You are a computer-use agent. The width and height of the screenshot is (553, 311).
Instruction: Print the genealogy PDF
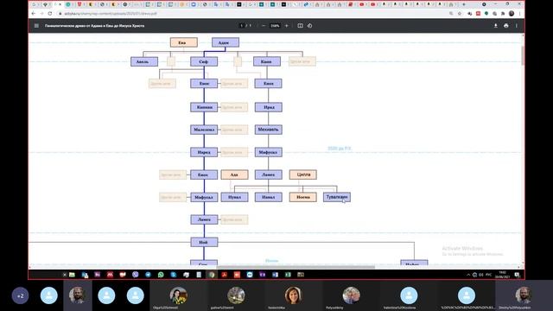click(506, 26)
